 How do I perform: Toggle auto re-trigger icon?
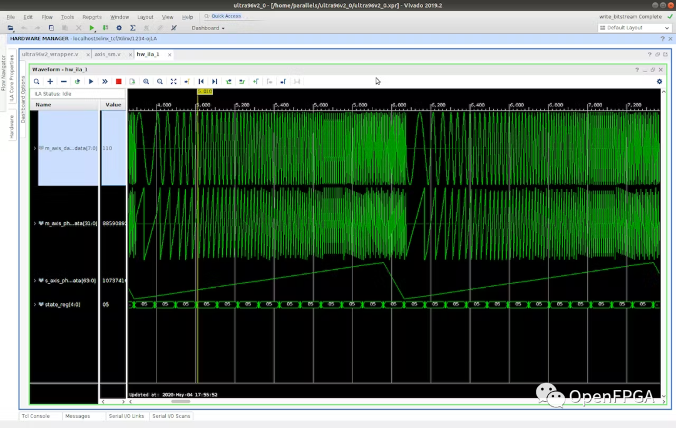(78, 81)
